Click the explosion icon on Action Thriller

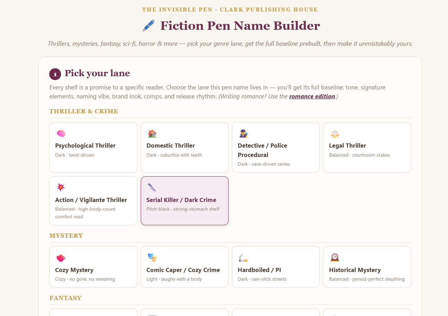point(61,187)
